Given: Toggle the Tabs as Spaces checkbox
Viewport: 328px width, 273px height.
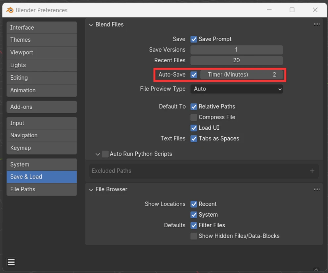Looking at the screenshot, I should pyautogui.click(x=194, y=139).
